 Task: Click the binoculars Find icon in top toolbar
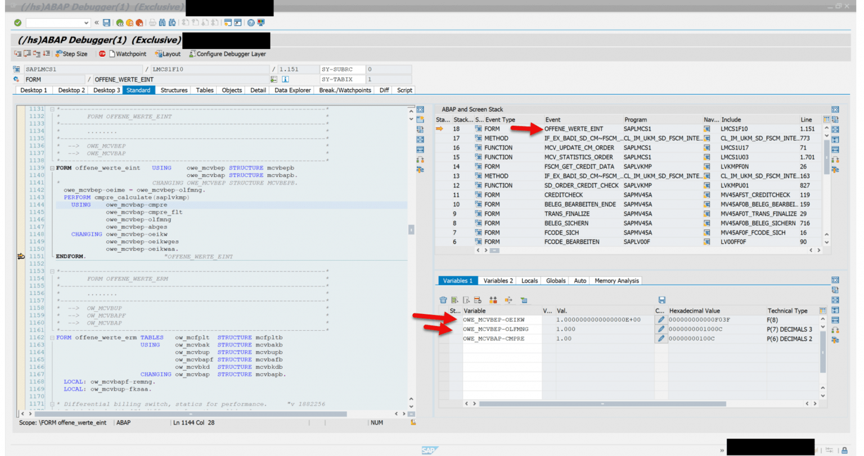161,23
